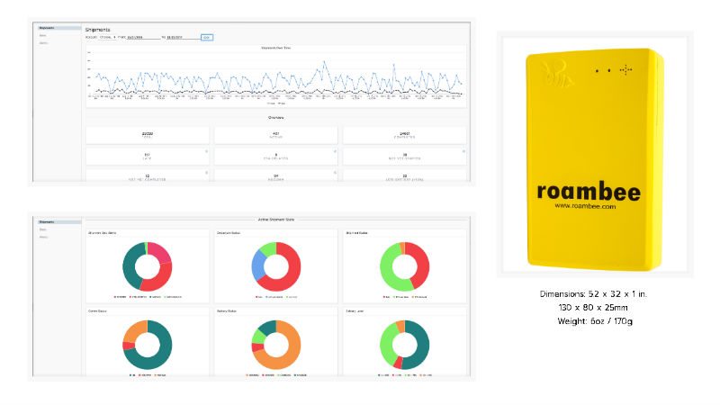Open the Active shipments overview card
720x405 pixels.
276,135
